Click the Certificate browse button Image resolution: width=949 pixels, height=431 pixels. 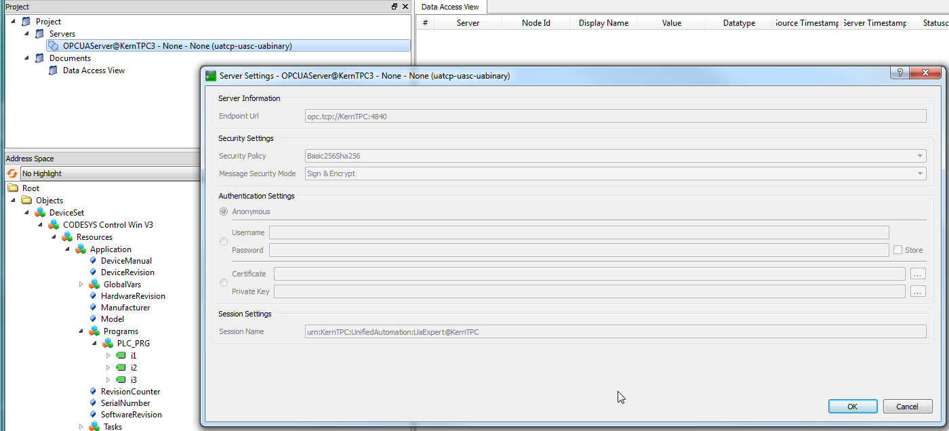[918, 274]
